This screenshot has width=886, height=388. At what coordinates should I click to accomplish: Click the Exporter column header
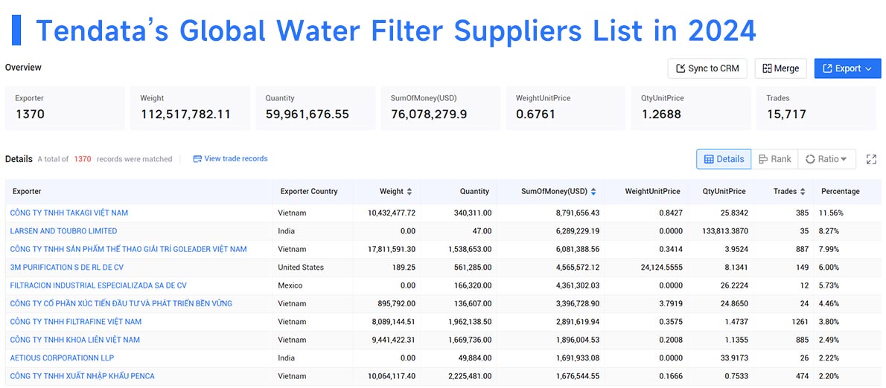[27, 191]
